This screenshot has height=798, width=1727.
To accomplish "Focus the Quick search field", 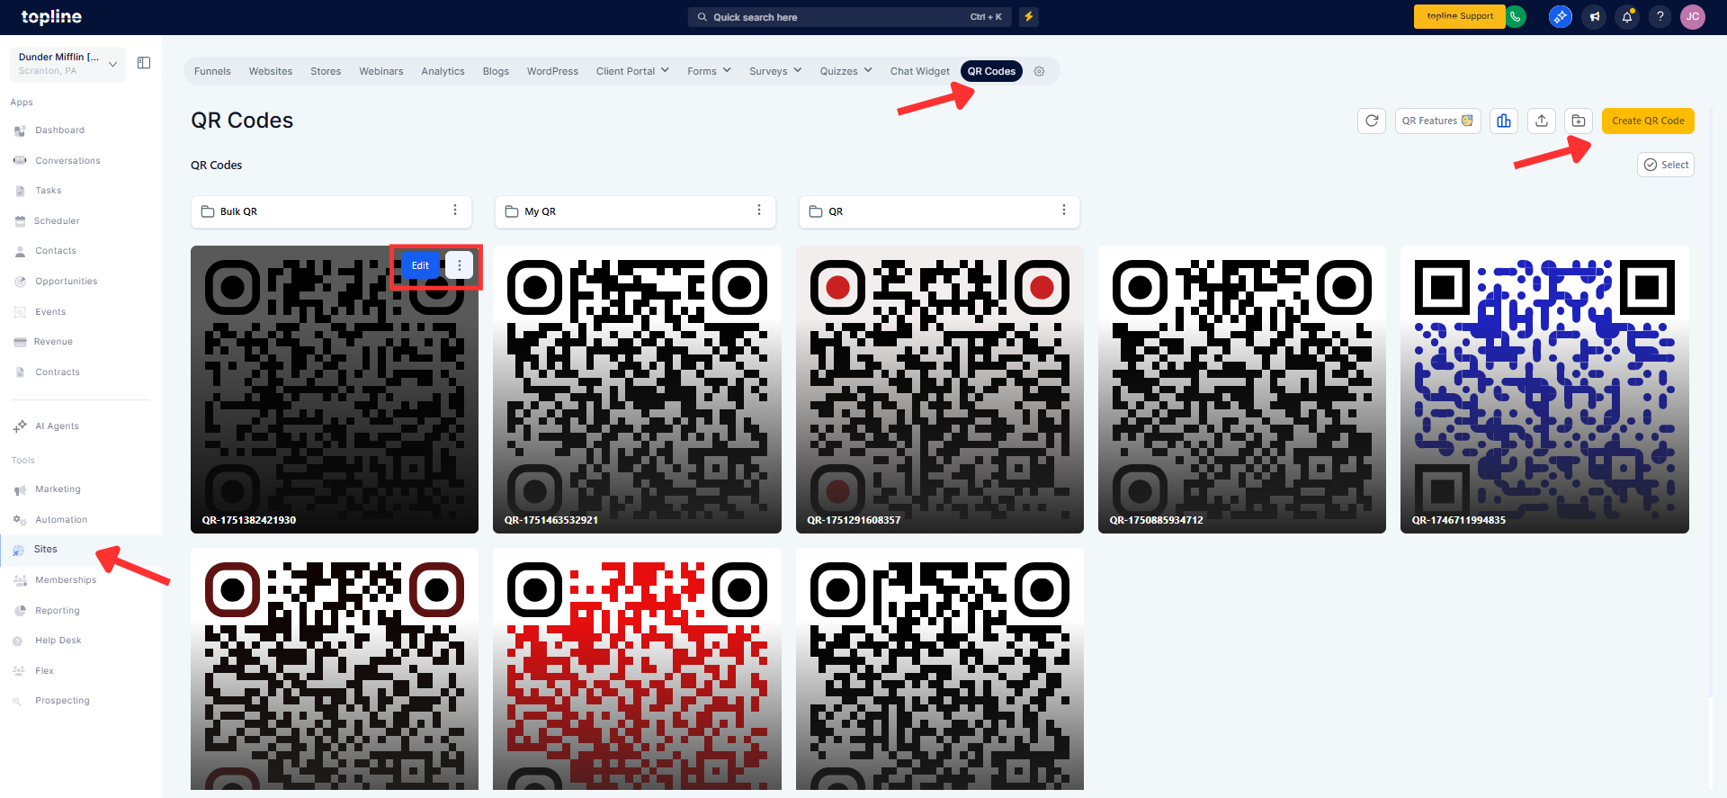I will pyautogui.click(x=850, y=17).
